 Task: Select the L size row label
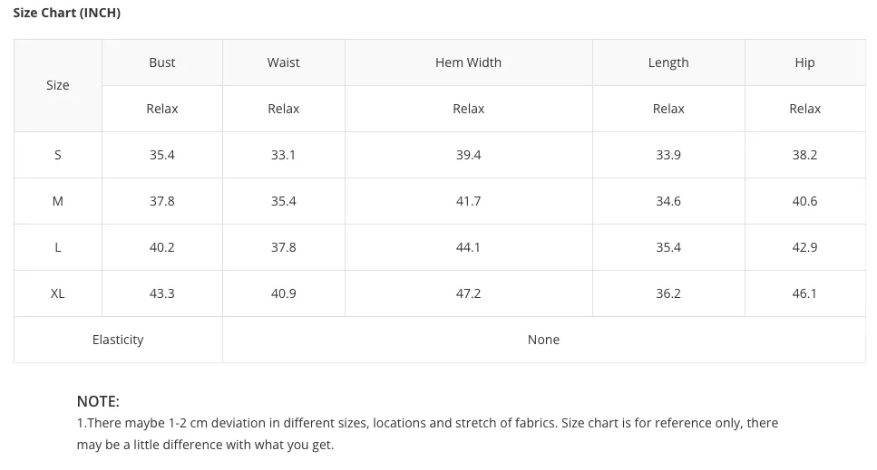click(58, 247)
